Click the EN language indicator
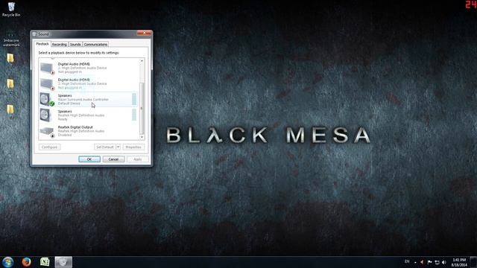477x268 pixels. point(407,261)
